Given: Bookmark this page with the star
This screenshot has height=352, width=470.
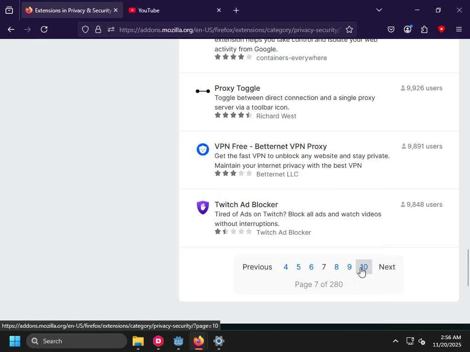Looking at the screenshot, I should click(349, 29).
